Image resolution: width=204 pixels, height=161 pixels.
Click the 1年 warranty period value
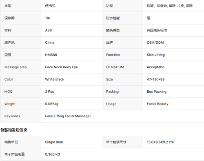pos(48,18)
